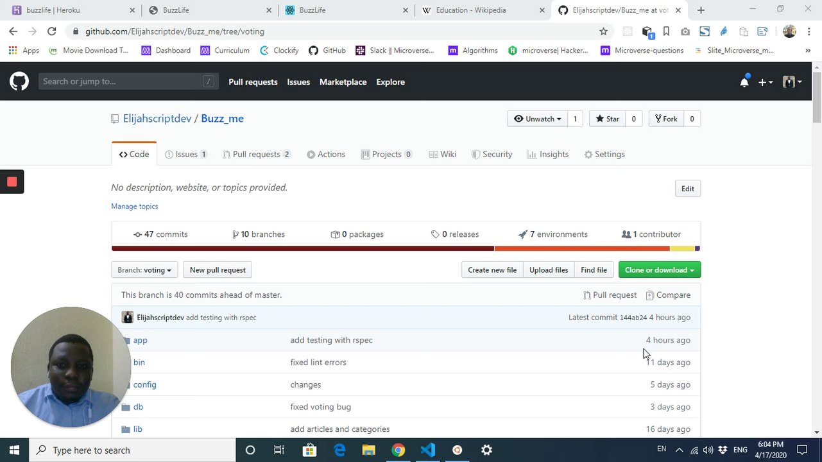This screenshot has height=462, width=822.
Task: Click the blue feather extension icon
Action: 724,31
